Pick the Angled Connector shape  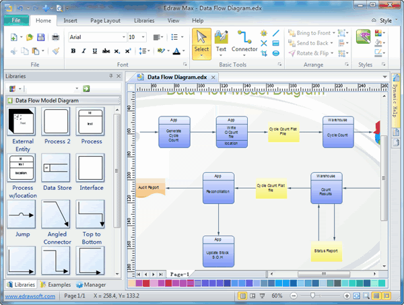(x=56, y=214)
